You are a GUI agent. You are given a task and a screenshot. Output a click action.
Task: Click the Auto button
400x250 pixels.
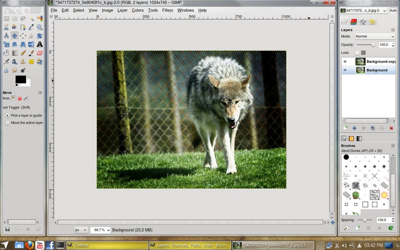[393, 10]
